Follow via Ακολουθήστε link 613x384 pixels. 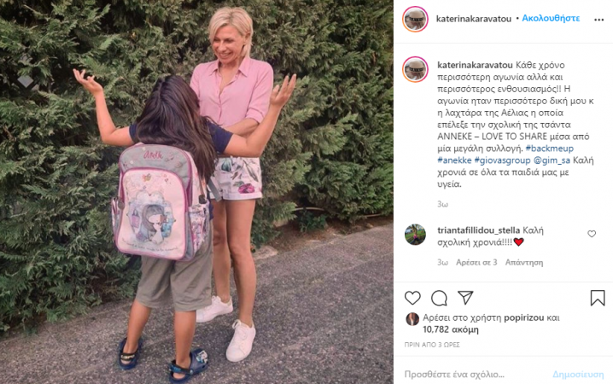tap(551, 19)
